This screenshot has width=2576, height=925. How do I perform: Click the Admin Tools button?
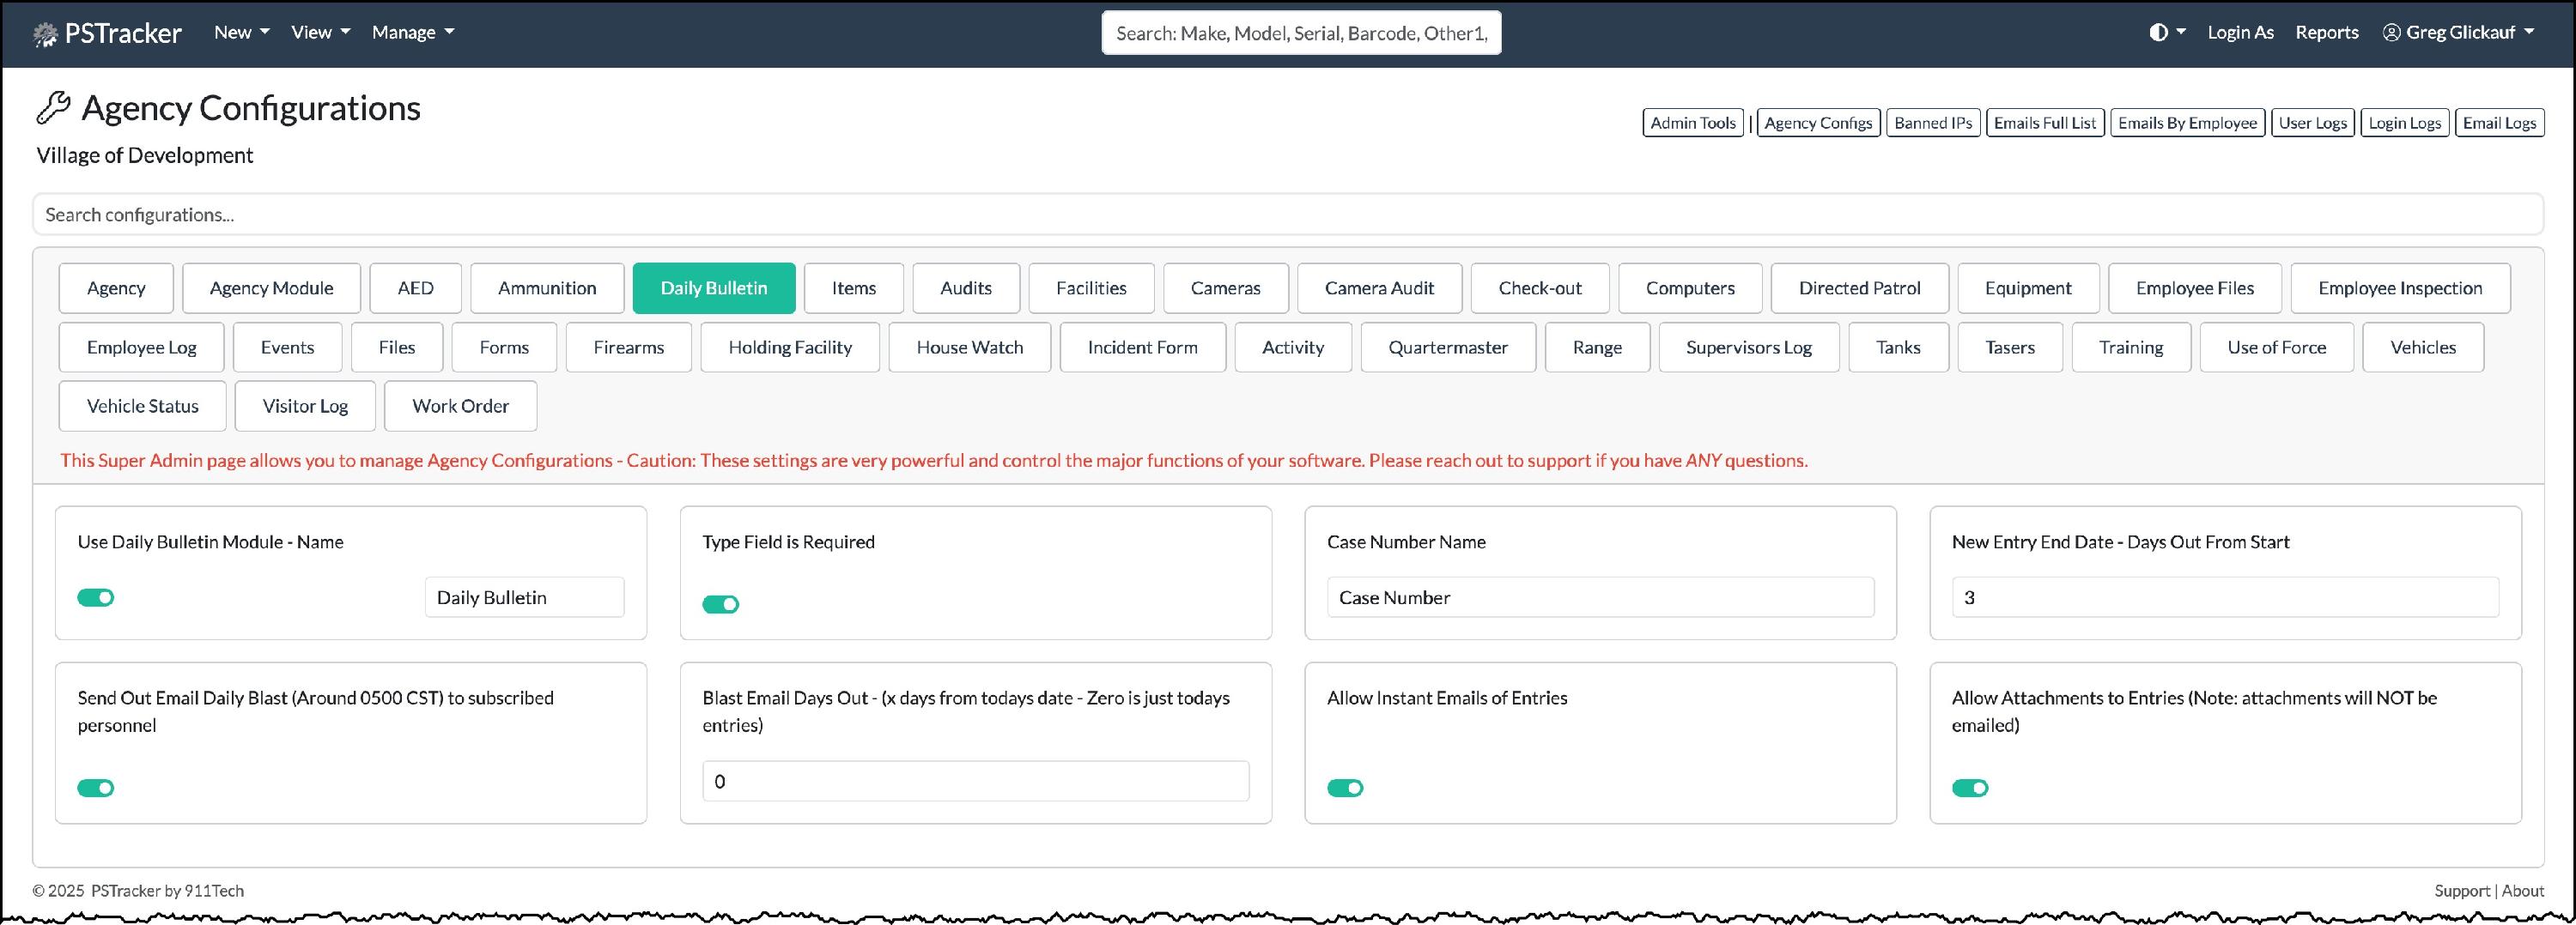coord(1693,123)
